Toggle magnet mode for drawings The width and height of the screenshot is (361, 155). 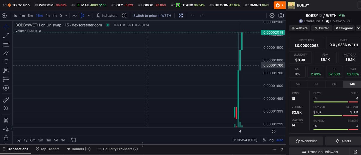(6, 120)
